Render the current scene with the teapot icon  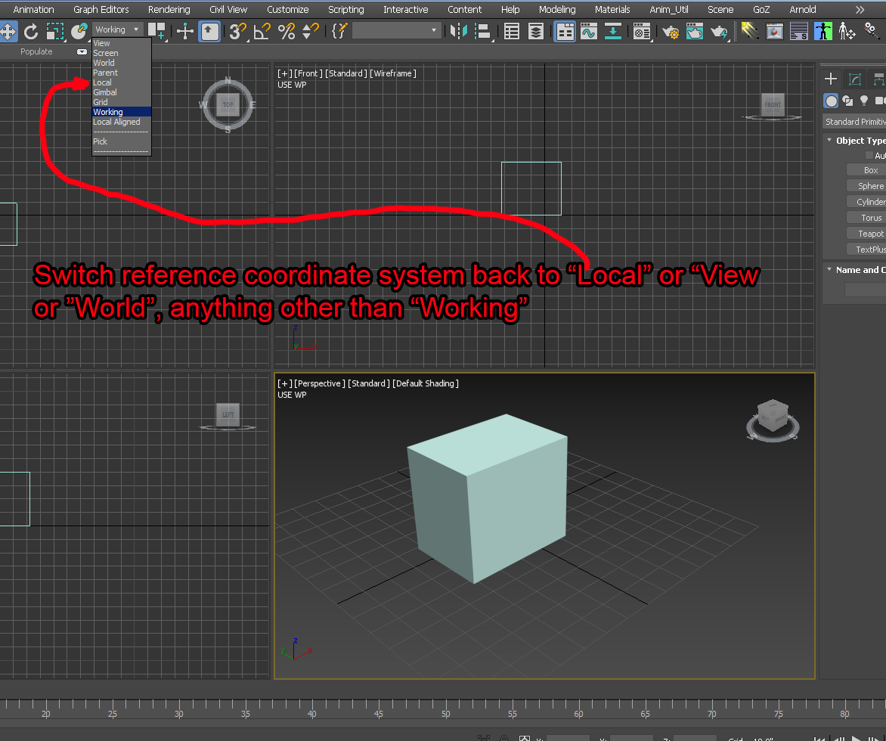point(719,31)
